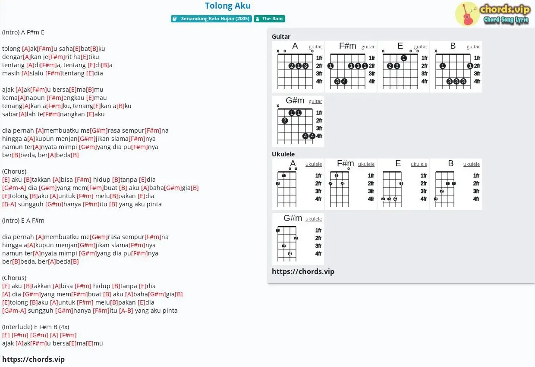Click the guitar A chord diagram

point(298,67)
